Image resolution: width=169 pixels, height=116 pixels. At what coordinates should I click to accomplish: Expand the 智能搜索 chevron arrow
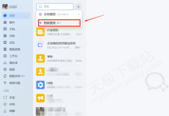point(79,23)
